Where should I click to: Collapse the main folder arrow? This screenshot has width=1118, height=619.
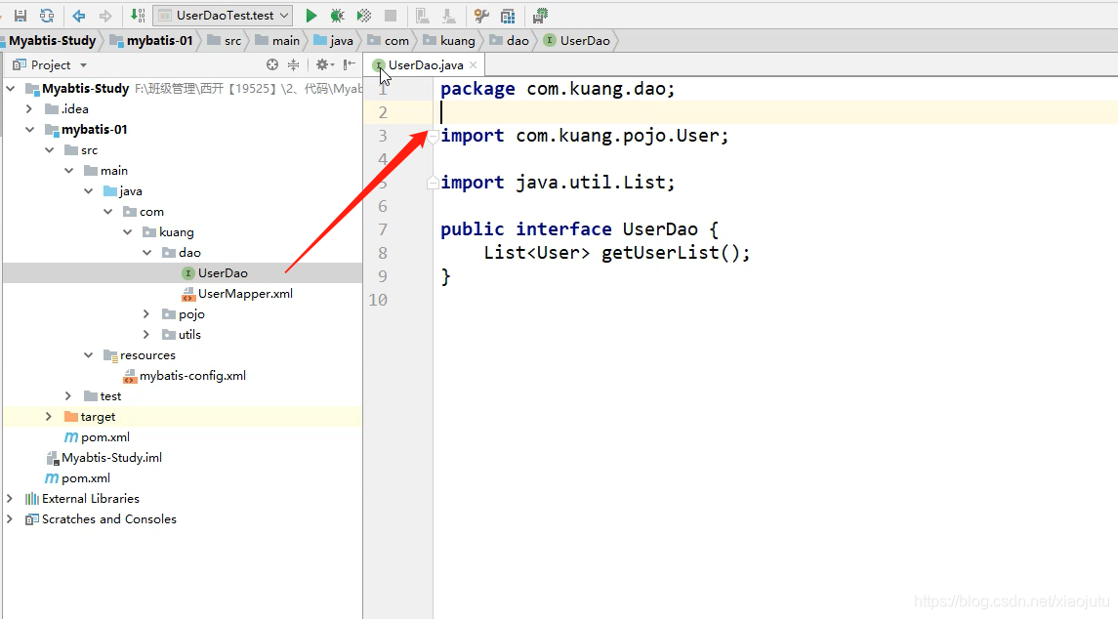(68, 171)
